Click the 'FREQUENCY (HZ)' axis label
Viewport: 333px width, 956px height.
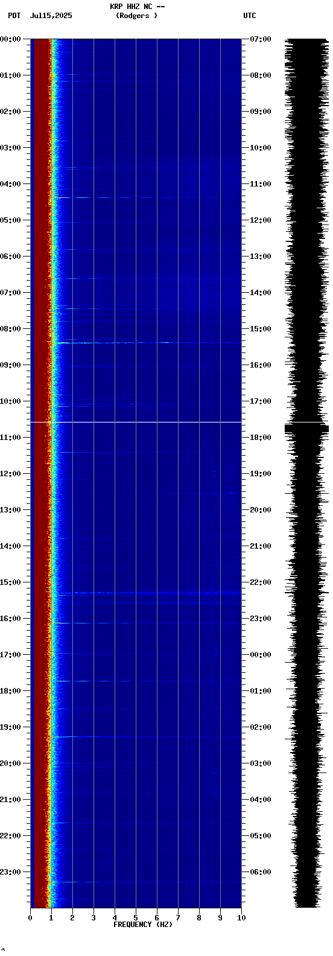point(143,925)
